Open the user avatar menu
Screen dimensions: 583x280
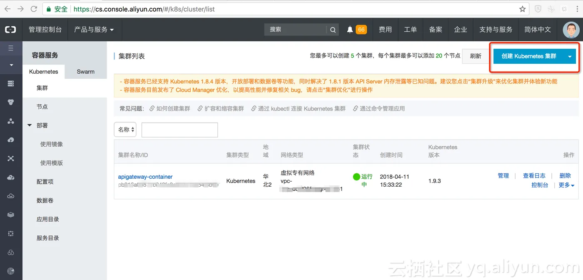[571, 30]
